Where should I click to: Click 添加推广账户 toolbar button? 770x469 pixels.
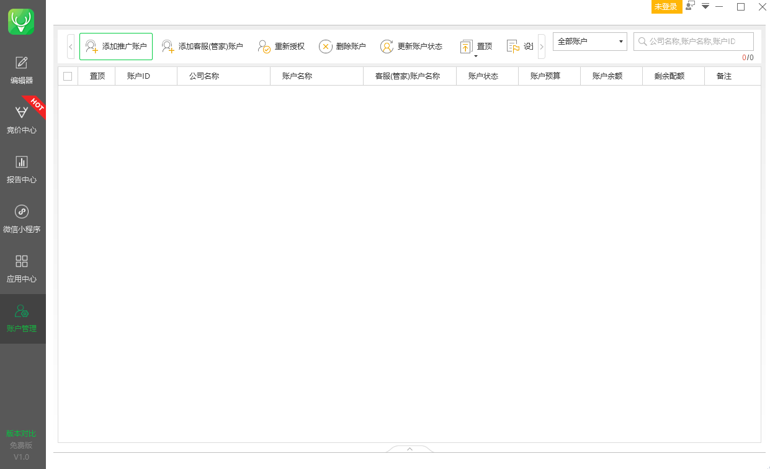116,47
